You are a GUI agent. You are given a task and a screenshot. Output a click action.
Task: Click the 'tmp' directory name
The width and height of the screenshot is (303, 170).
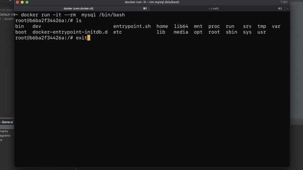(x=262, y=26)
